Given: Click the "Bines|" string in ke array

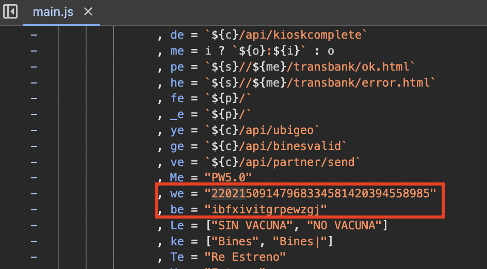Looking at the screenshot, I should 300,241.
